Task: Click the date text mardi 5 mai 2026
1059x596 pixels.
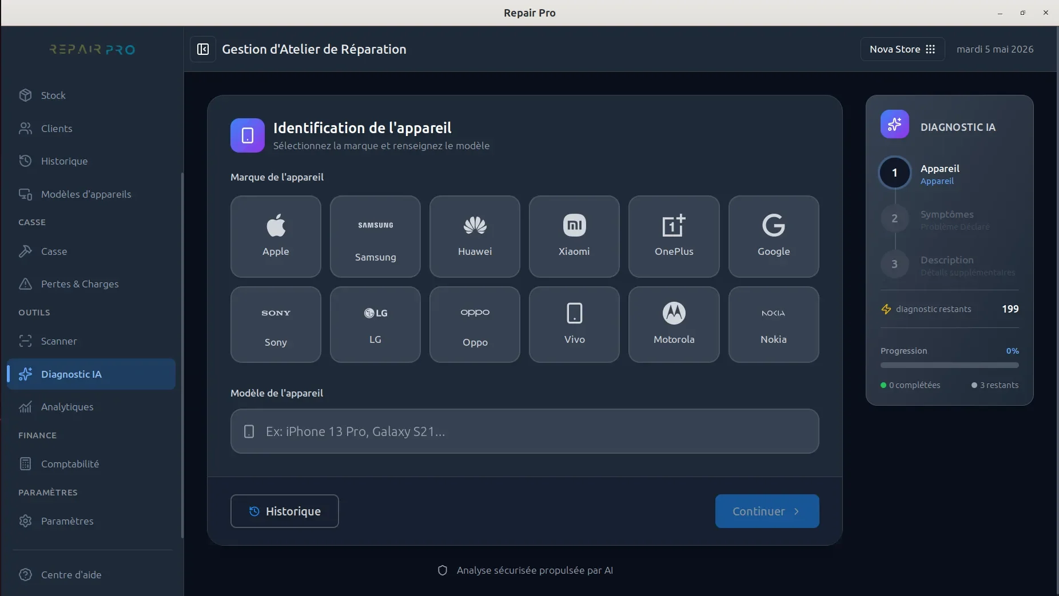Action: point(995,49)
